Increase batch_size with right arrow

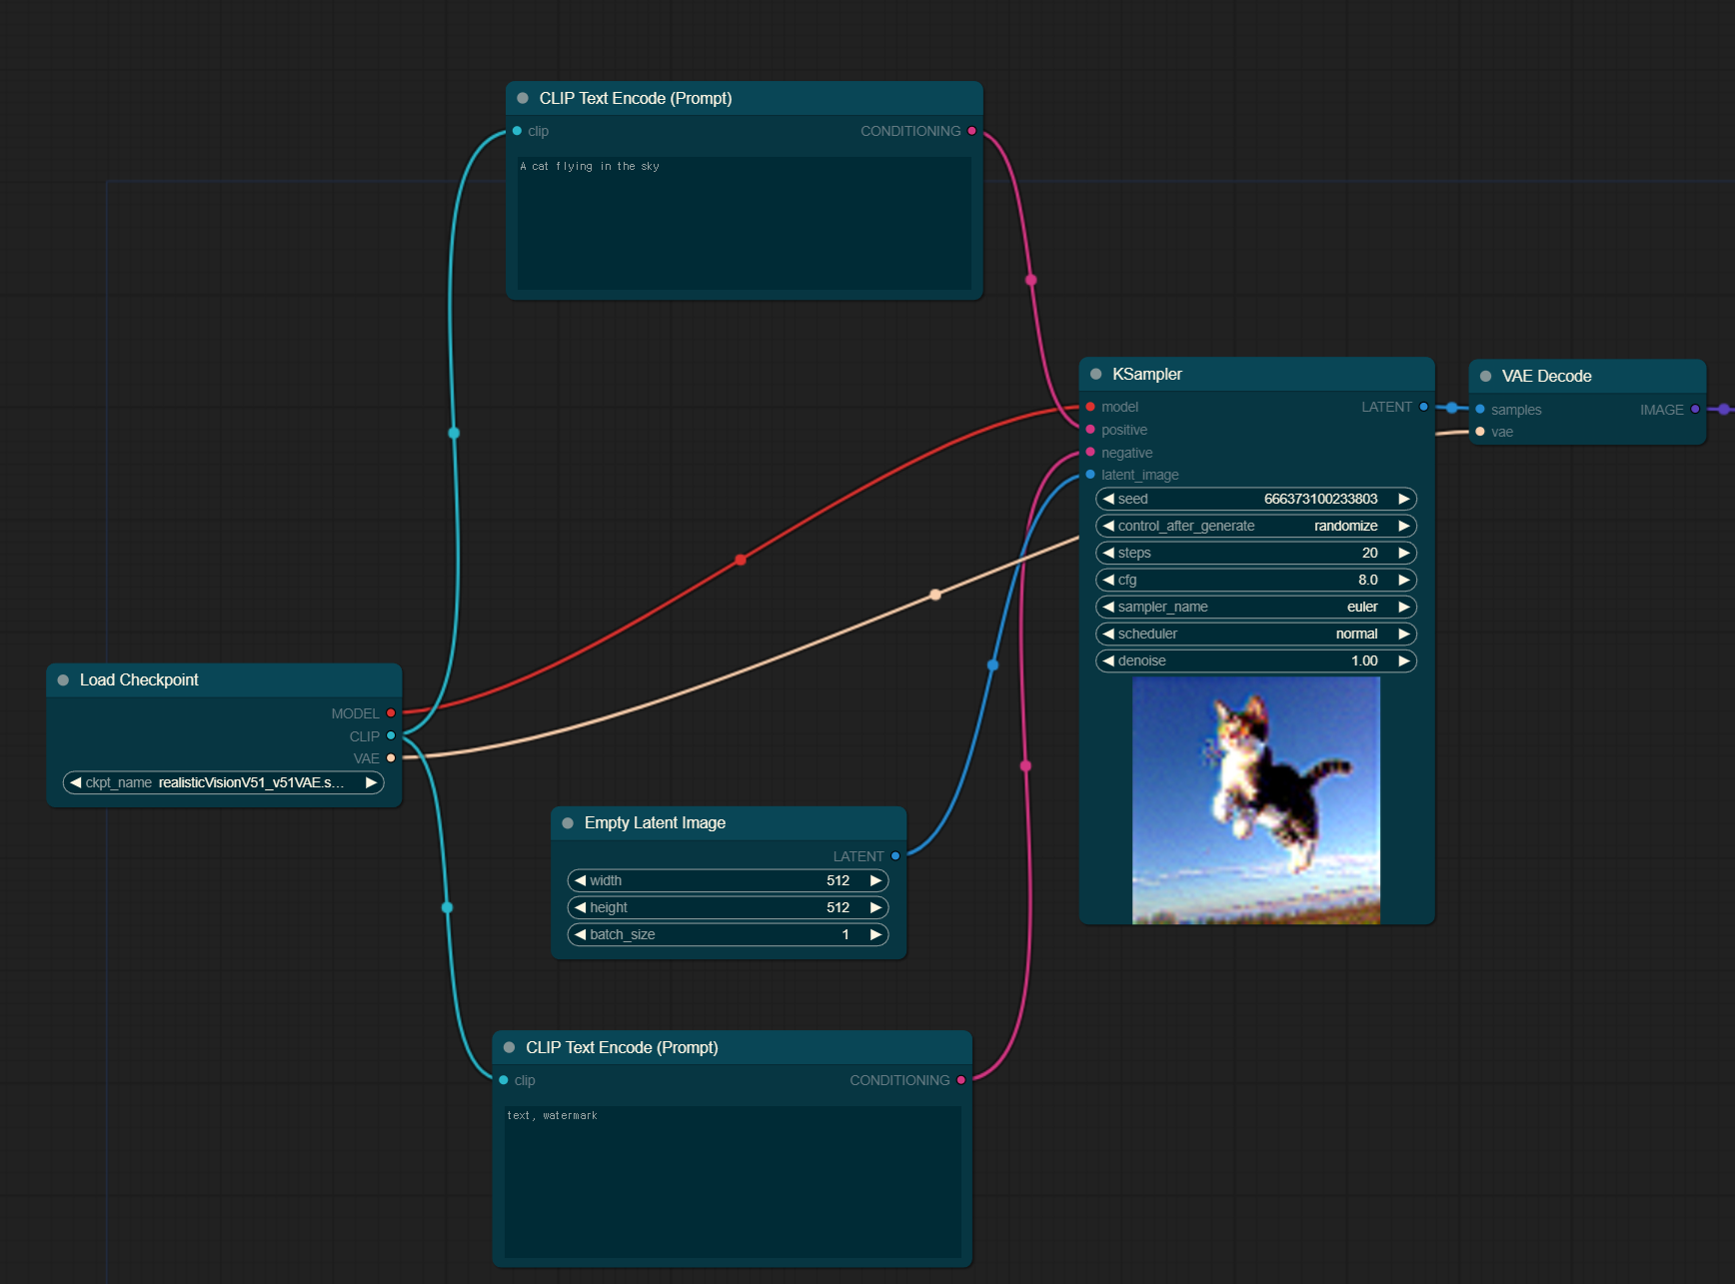[x=875, y=934]
